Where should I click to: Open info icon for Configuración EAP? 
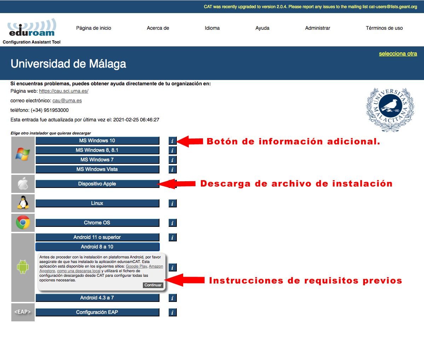point(173,312)
